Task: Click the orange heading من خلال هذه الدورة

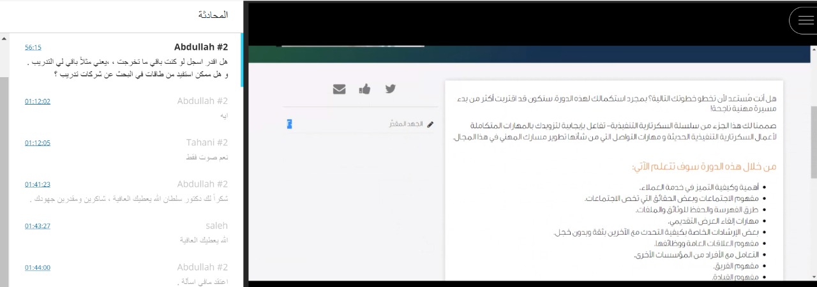Action: coord(704,166)
